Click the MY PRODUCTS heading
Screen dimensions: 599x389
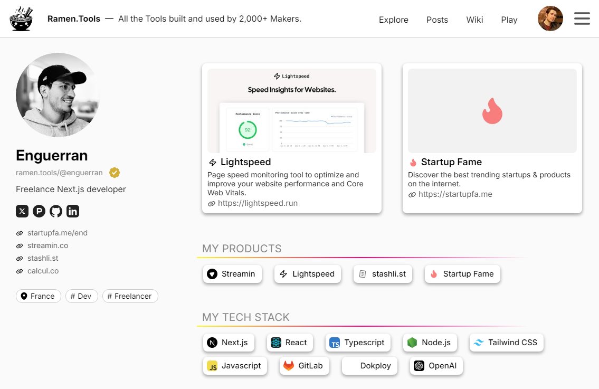(x=242, y=249)
